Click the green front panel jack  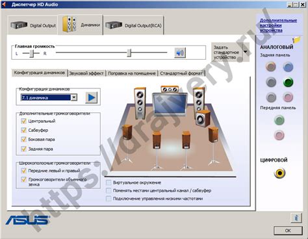click(x=279, y=120)
